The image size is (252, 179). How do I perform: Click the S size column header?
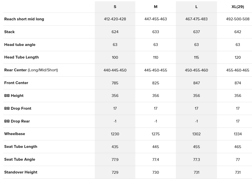click(115, 7)
